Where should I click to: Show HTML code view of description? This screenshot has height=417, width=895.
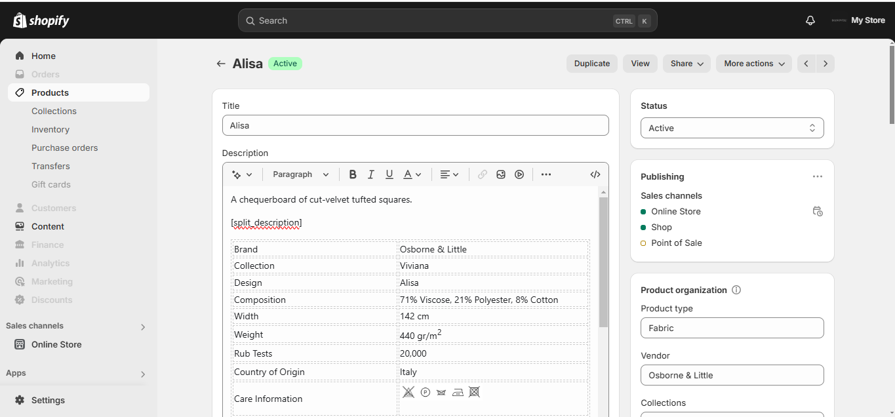pyautogui.click(x=595, y=174)
